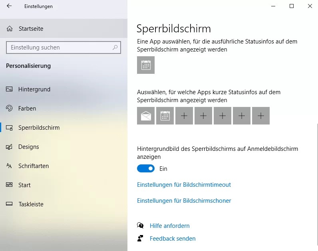Click the taskbar icon next to Taskleiste
Image resolution: width=318 pixels, height=251 pixels.
[x=9, y=204]
